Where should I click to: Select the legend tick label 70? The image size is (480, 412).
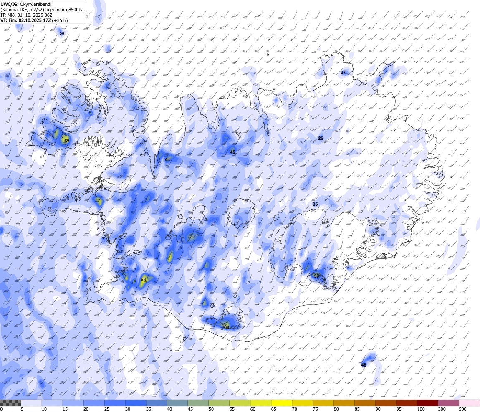click(295, 409)
